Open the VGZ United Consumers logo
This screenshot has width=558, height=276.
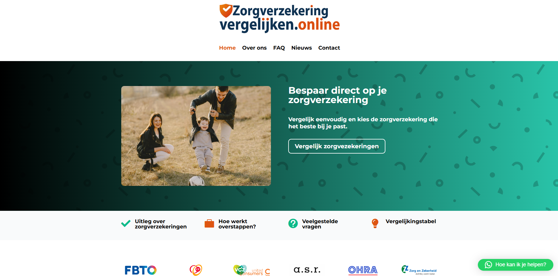click(x=252, y=270)
